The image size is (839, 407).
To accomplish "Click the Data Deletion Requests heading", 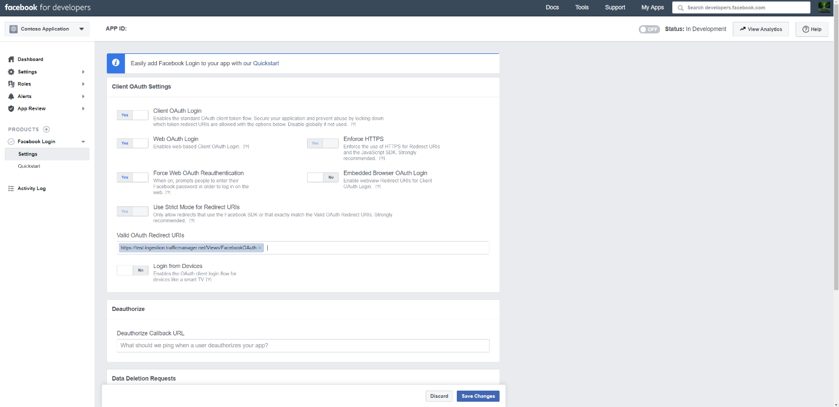I will click(144, 378).
